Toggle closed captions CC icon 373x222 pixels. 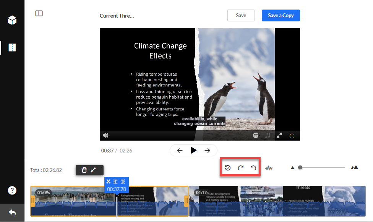click(256, 135)
